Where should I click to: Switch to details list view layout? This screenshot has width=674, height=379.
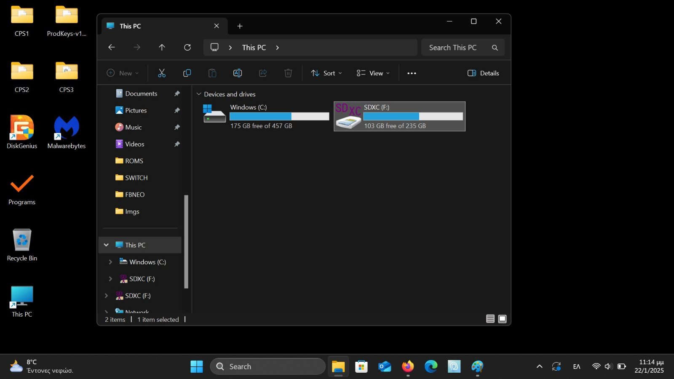490,319
